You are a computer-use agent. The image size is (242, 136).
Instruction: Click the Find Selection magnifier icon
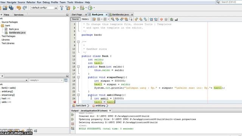click(113, 19)
